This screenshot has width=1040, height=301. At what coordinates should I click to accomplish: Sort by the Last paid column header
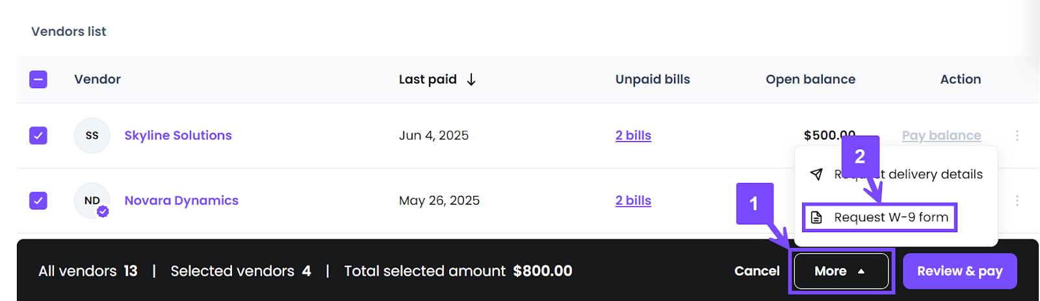tap(428, 79)
